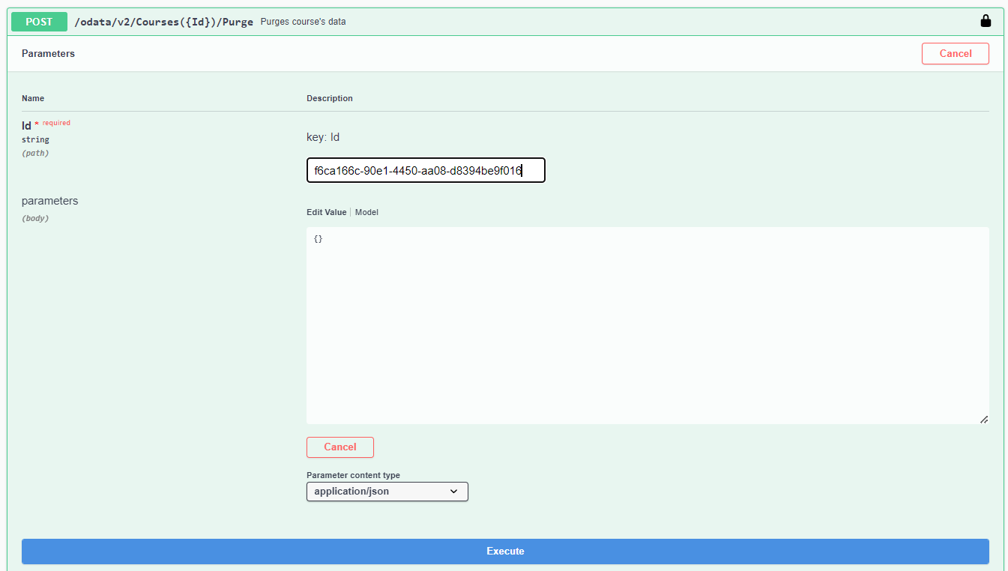
Task: Click the Id path input field
Action: (425, 171)
